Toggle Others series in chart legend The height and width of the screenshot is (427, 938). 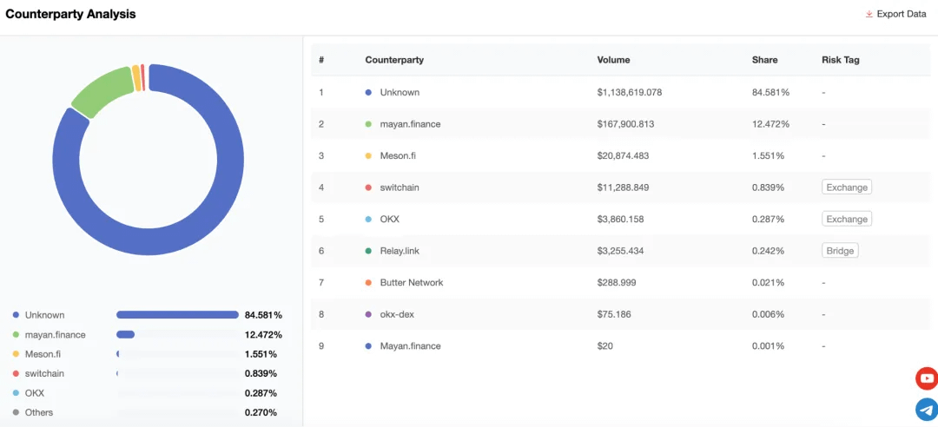33,412
